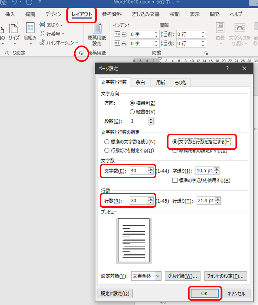
Task: Click the キャンセル button
Action: pos(236,293)
